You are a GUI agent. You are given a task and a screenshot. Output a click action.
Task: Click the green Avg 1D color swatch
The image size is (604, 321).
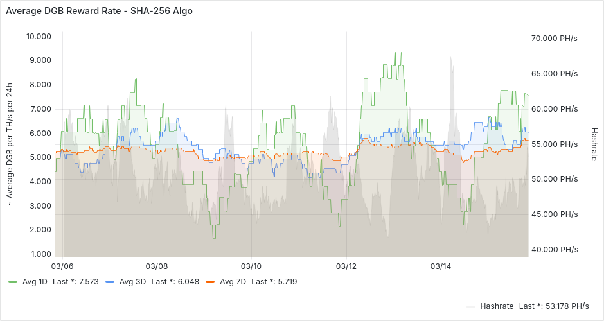pyautogui.click(x=13, y=281)
